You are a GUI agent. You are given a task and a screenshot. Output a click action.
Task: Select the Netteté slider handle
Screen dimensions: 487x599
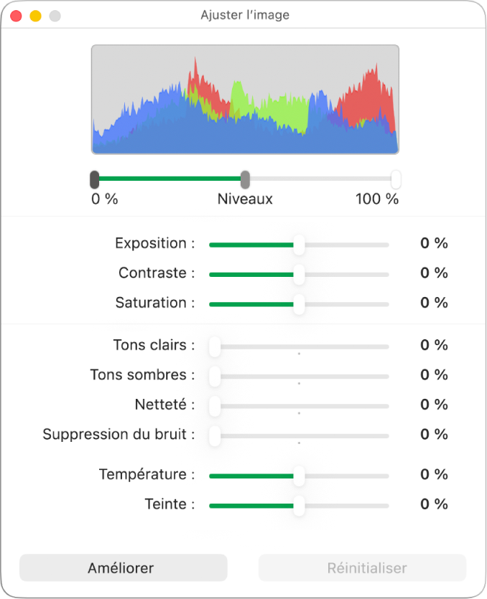coord(213,405)
